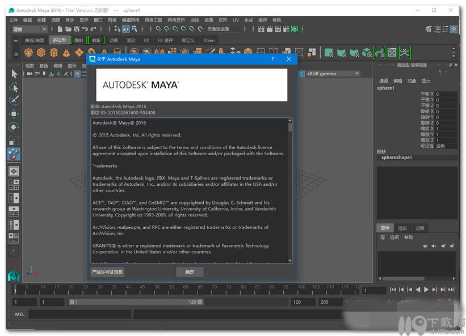
Task: Toggle the Channel Box highlighted icon
Action: [454, 29]
